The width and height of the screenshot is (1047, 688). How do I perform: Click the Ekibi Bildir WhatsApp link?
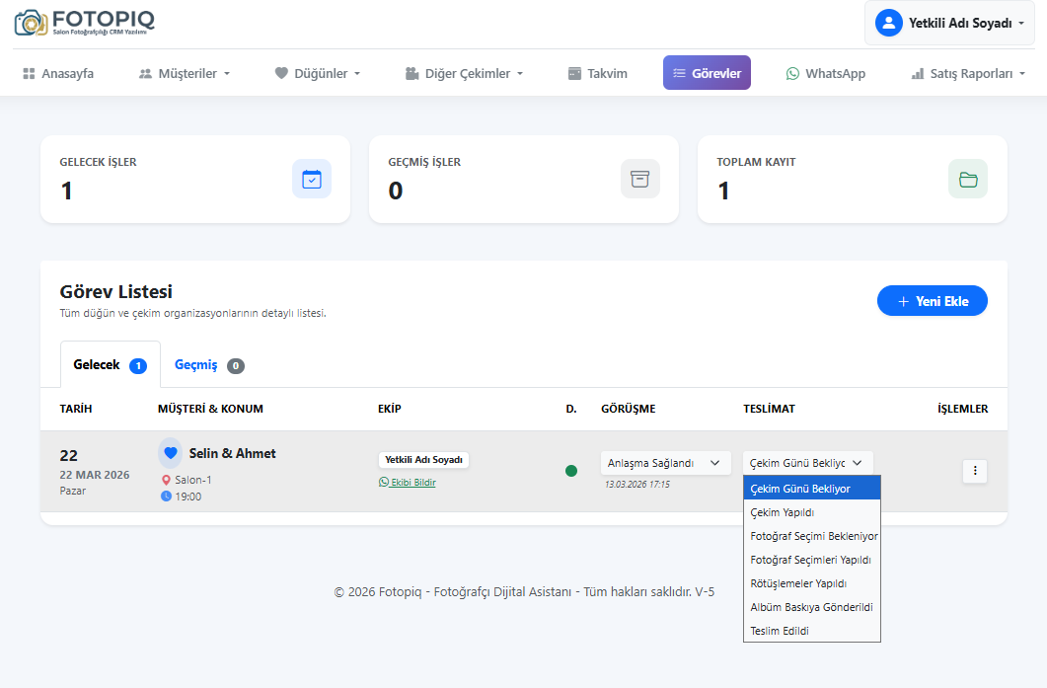tap(408, 483)
